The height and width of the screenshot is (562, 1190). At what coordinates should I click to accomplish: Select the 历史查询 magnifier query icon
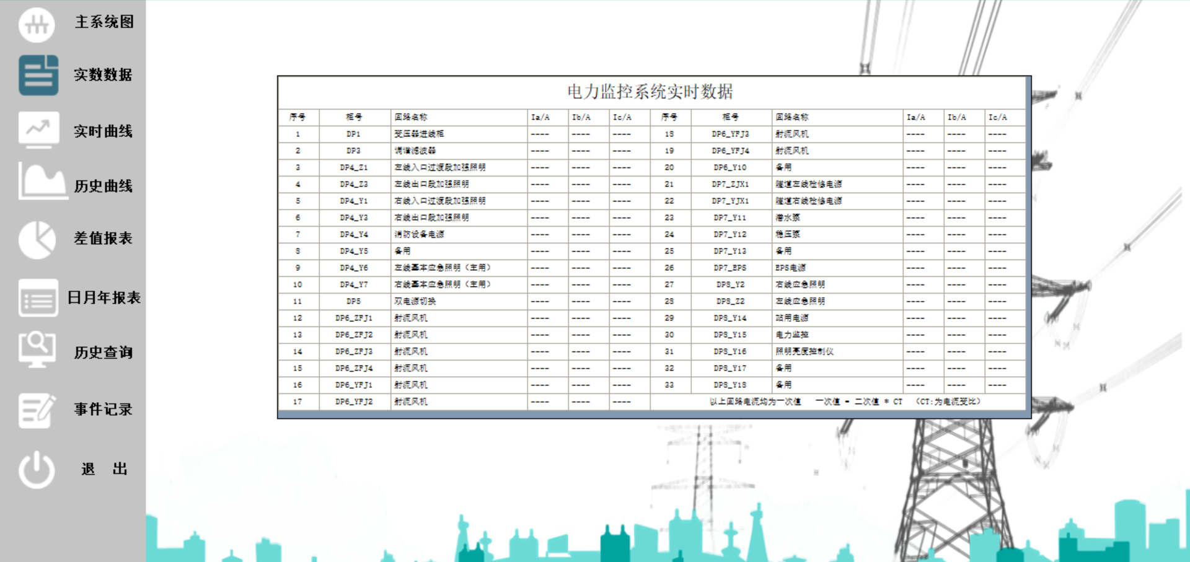37,350
